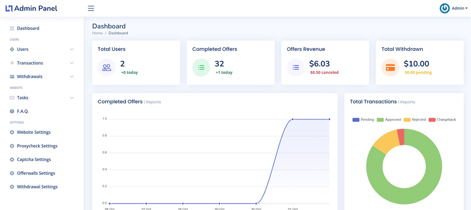Click the F.A.Q. question mark icon
This screenshot has height=210, width=471.
[x=12, y=111]
